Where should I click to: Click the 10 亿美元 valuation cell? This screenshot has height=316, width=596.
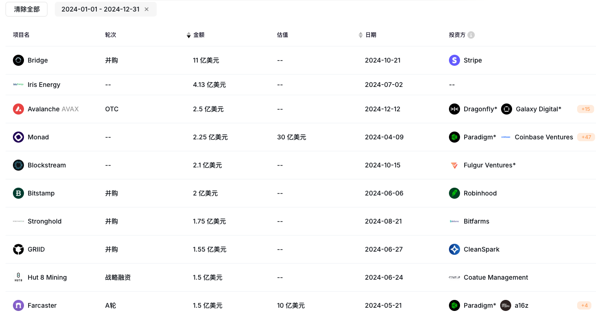pyautogui.click(x=291, y=305)
